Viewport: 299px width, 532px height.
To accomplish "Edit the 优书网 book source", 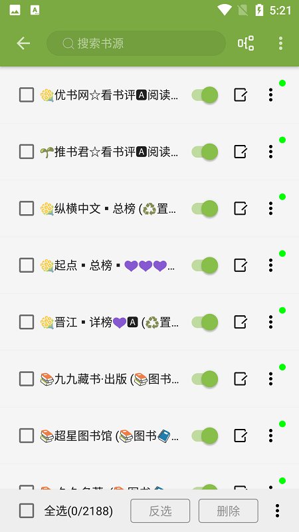I will coord(241,95).
